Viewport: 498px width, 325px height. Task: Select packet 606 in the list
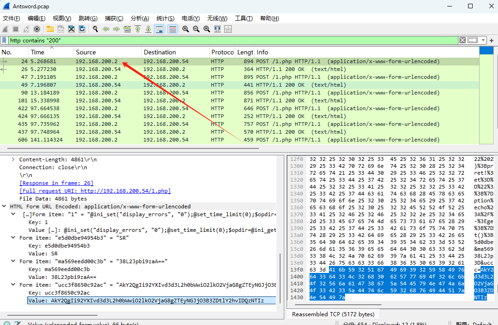click(240, 140)
